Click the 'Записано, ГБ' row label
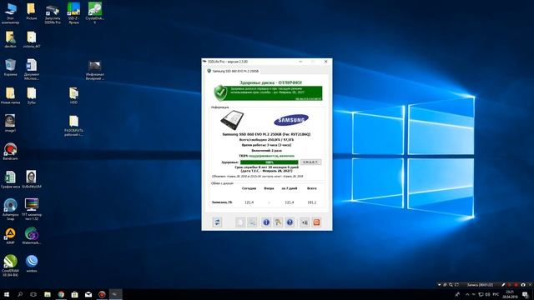This screenshot has height=300, width=534. tap(222, 202)
